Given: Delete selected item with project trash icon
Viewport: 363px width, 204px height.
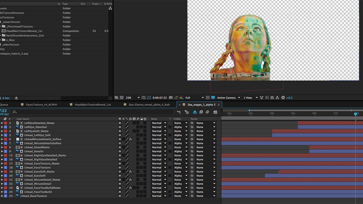Looking at the screenshot, I should (x=16, y=98).
